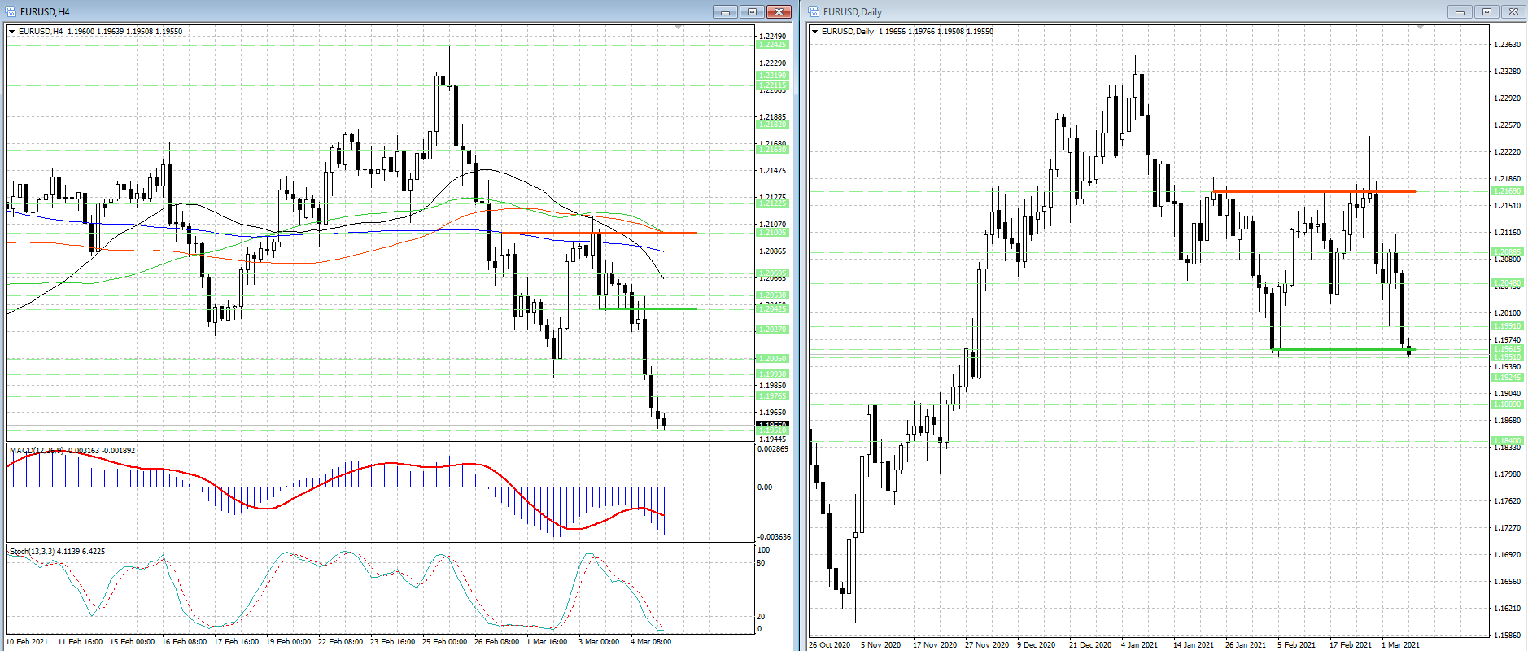Click the Stoch(13,3,3) indicator label

coord(32,552)
